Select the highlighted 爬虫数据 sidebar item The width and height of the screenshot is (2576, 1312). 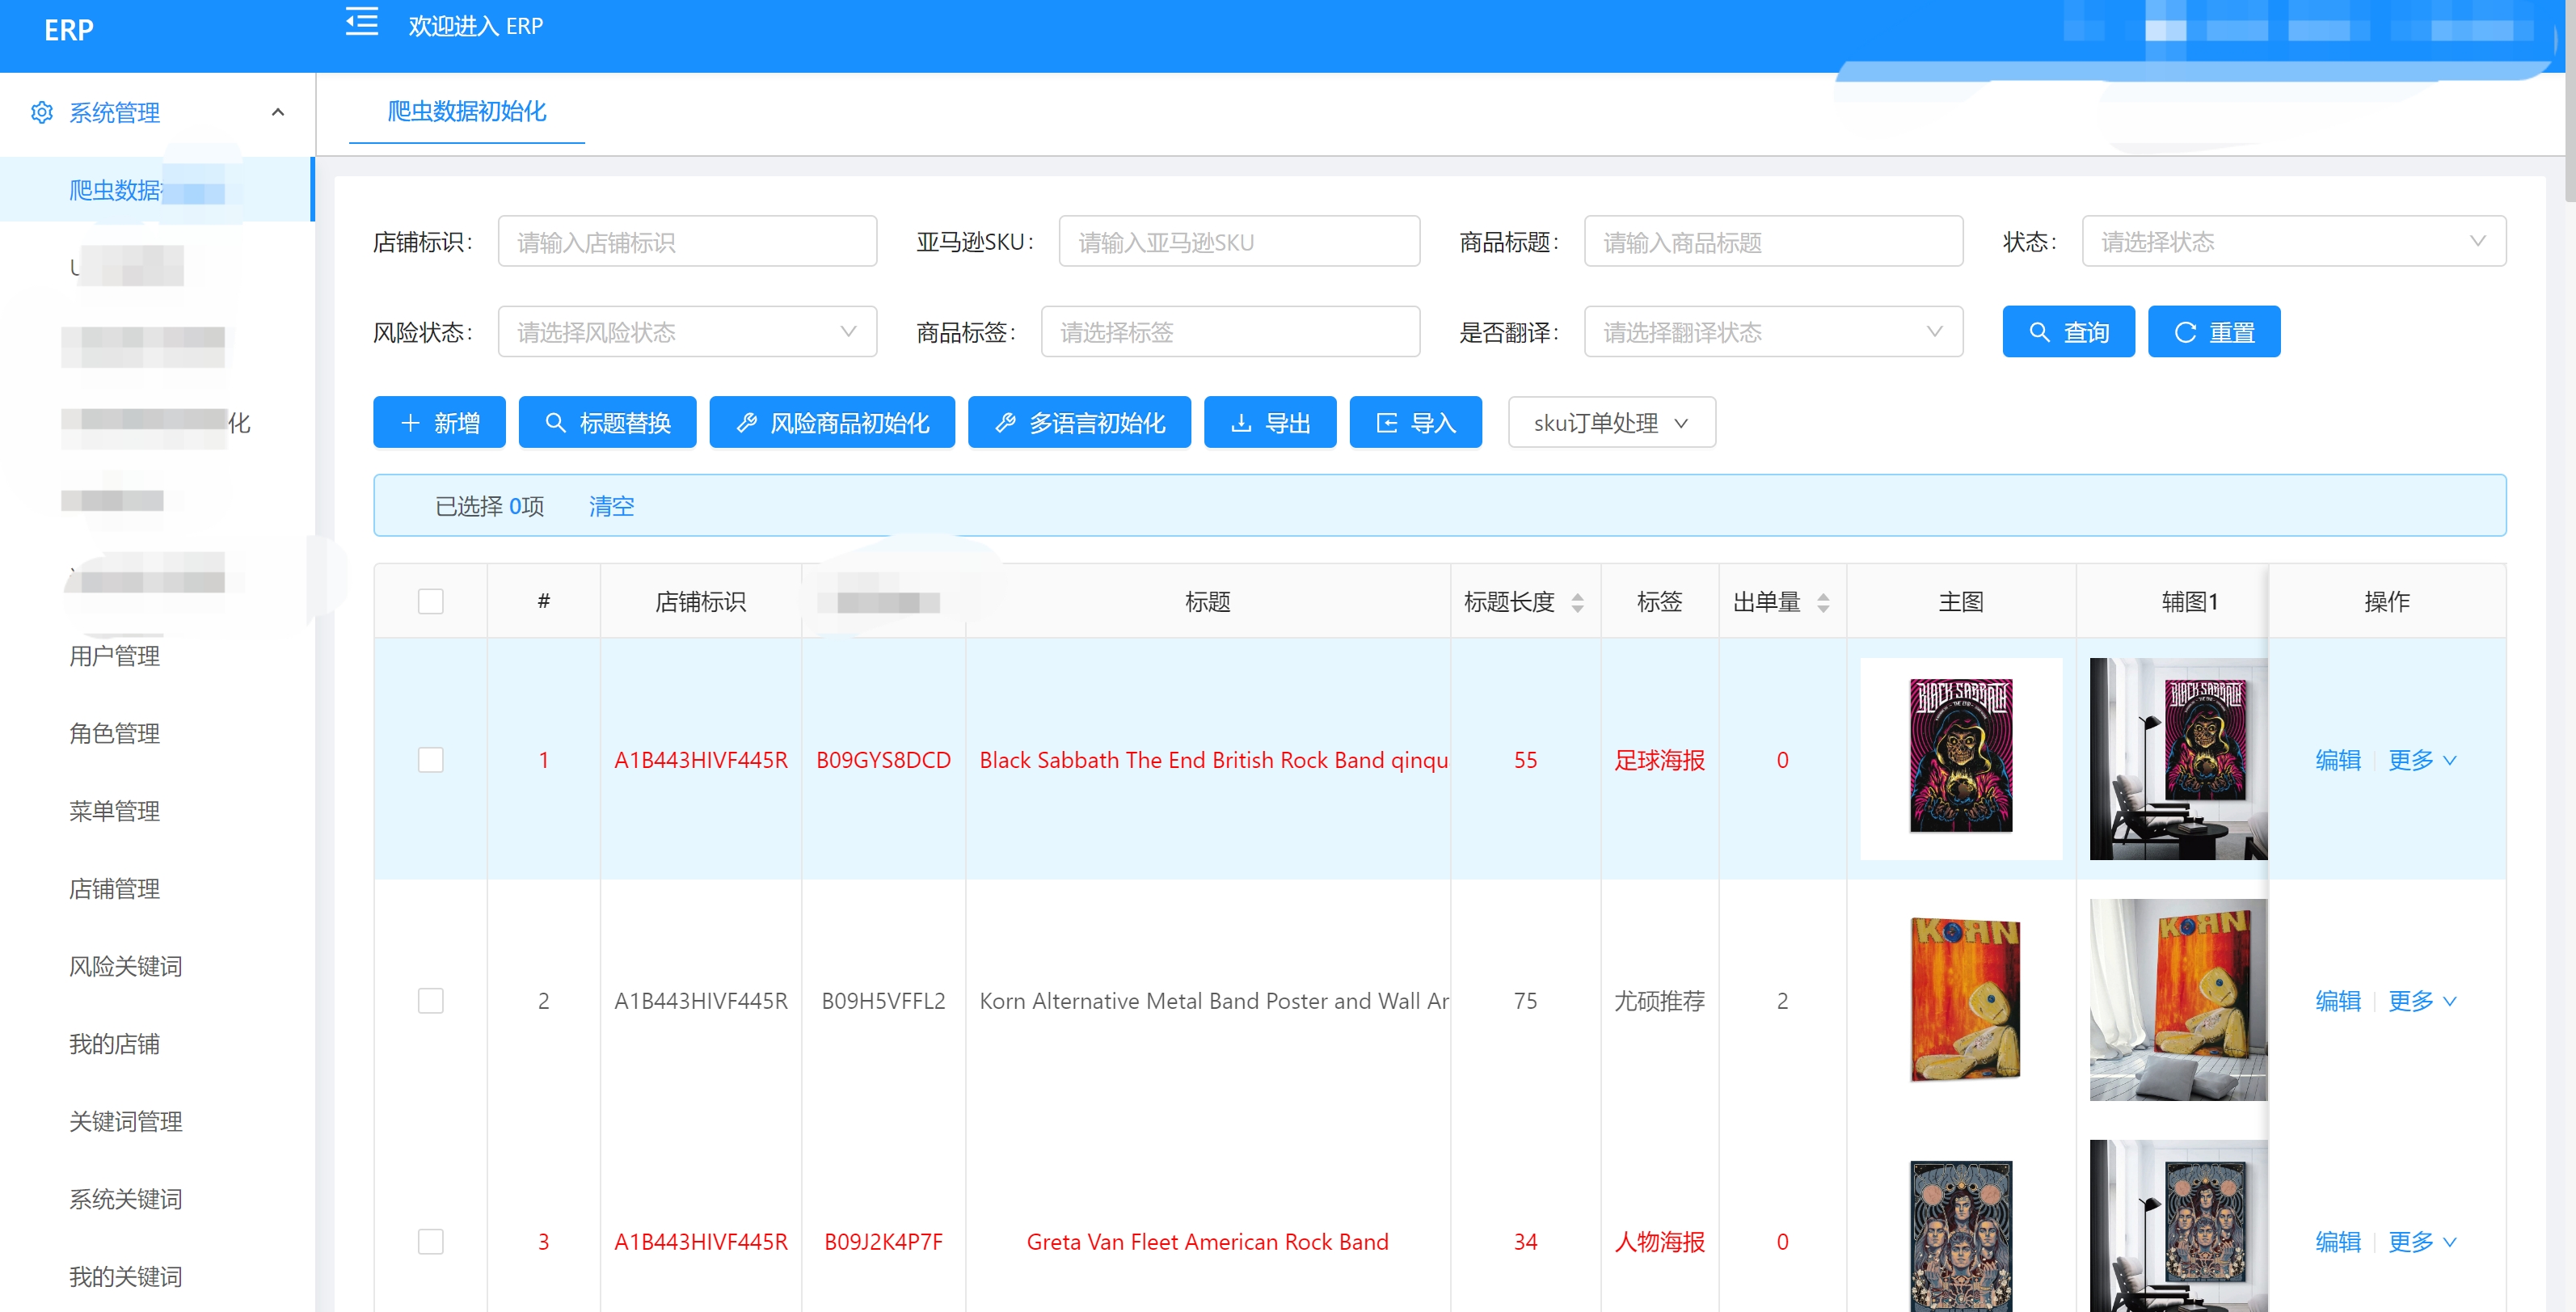[x=157, y=189]
